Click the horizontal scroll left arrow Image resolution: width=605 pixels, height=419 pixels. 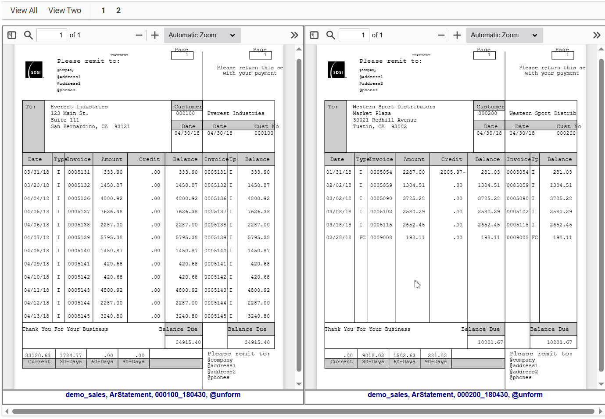[x=7, y=412]
